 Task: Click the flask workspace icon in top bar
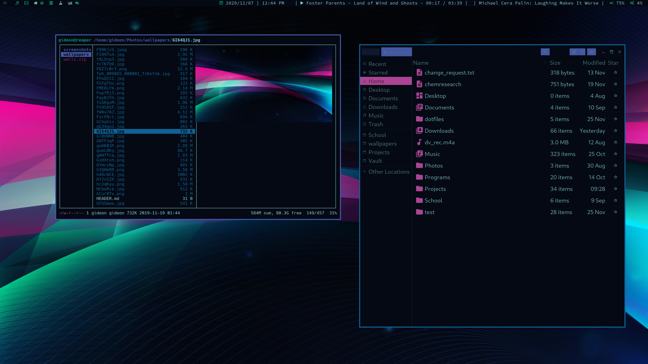[x=60, y=3]
